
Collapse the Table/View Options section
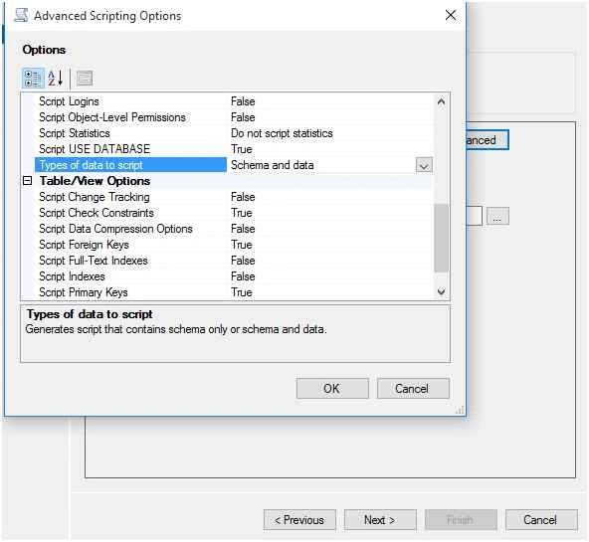click(x=28, y=181)
